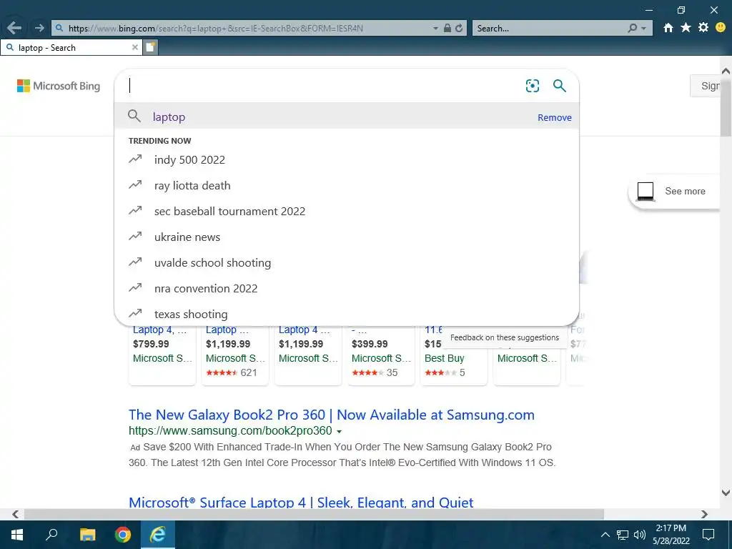This screenshot has width=732, height=549.
Task: Click the smiley feedback icon
Action: click(721, 28)
